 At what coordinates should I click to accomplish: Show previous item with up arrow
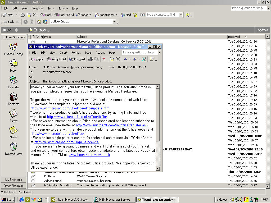pos(126,59)
